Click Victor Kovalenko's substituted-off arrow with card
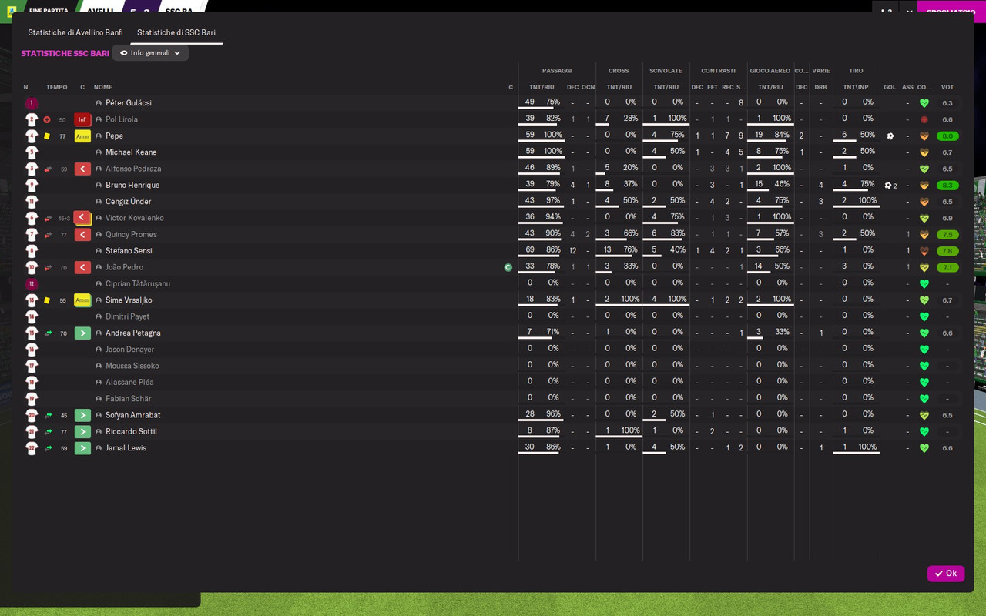 point(82,218)
